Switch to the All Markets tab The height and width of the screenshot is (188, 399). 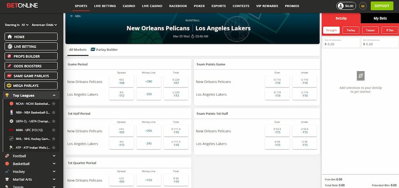click(78, 50)
